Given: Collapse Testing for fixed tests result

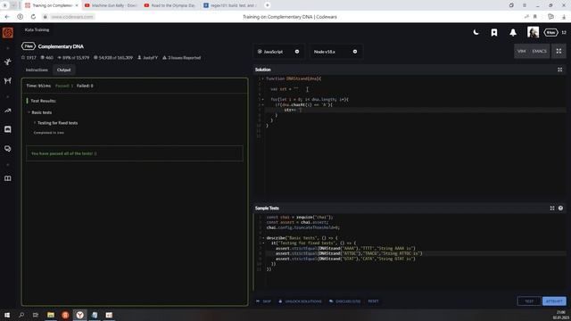Looking at the screenshot, I should point(56,123).
